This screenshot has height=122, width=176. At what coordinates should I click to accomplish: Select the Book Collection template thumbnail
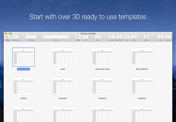[142, 57]
